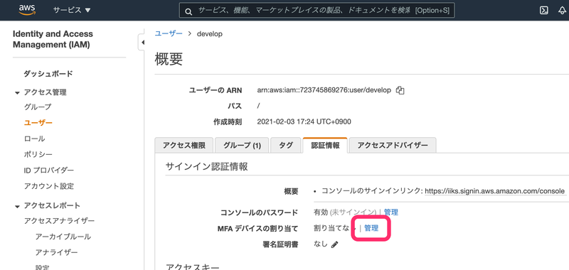Click the user ARN text value
The image size is (569, 270).
[x=324, y=90]
